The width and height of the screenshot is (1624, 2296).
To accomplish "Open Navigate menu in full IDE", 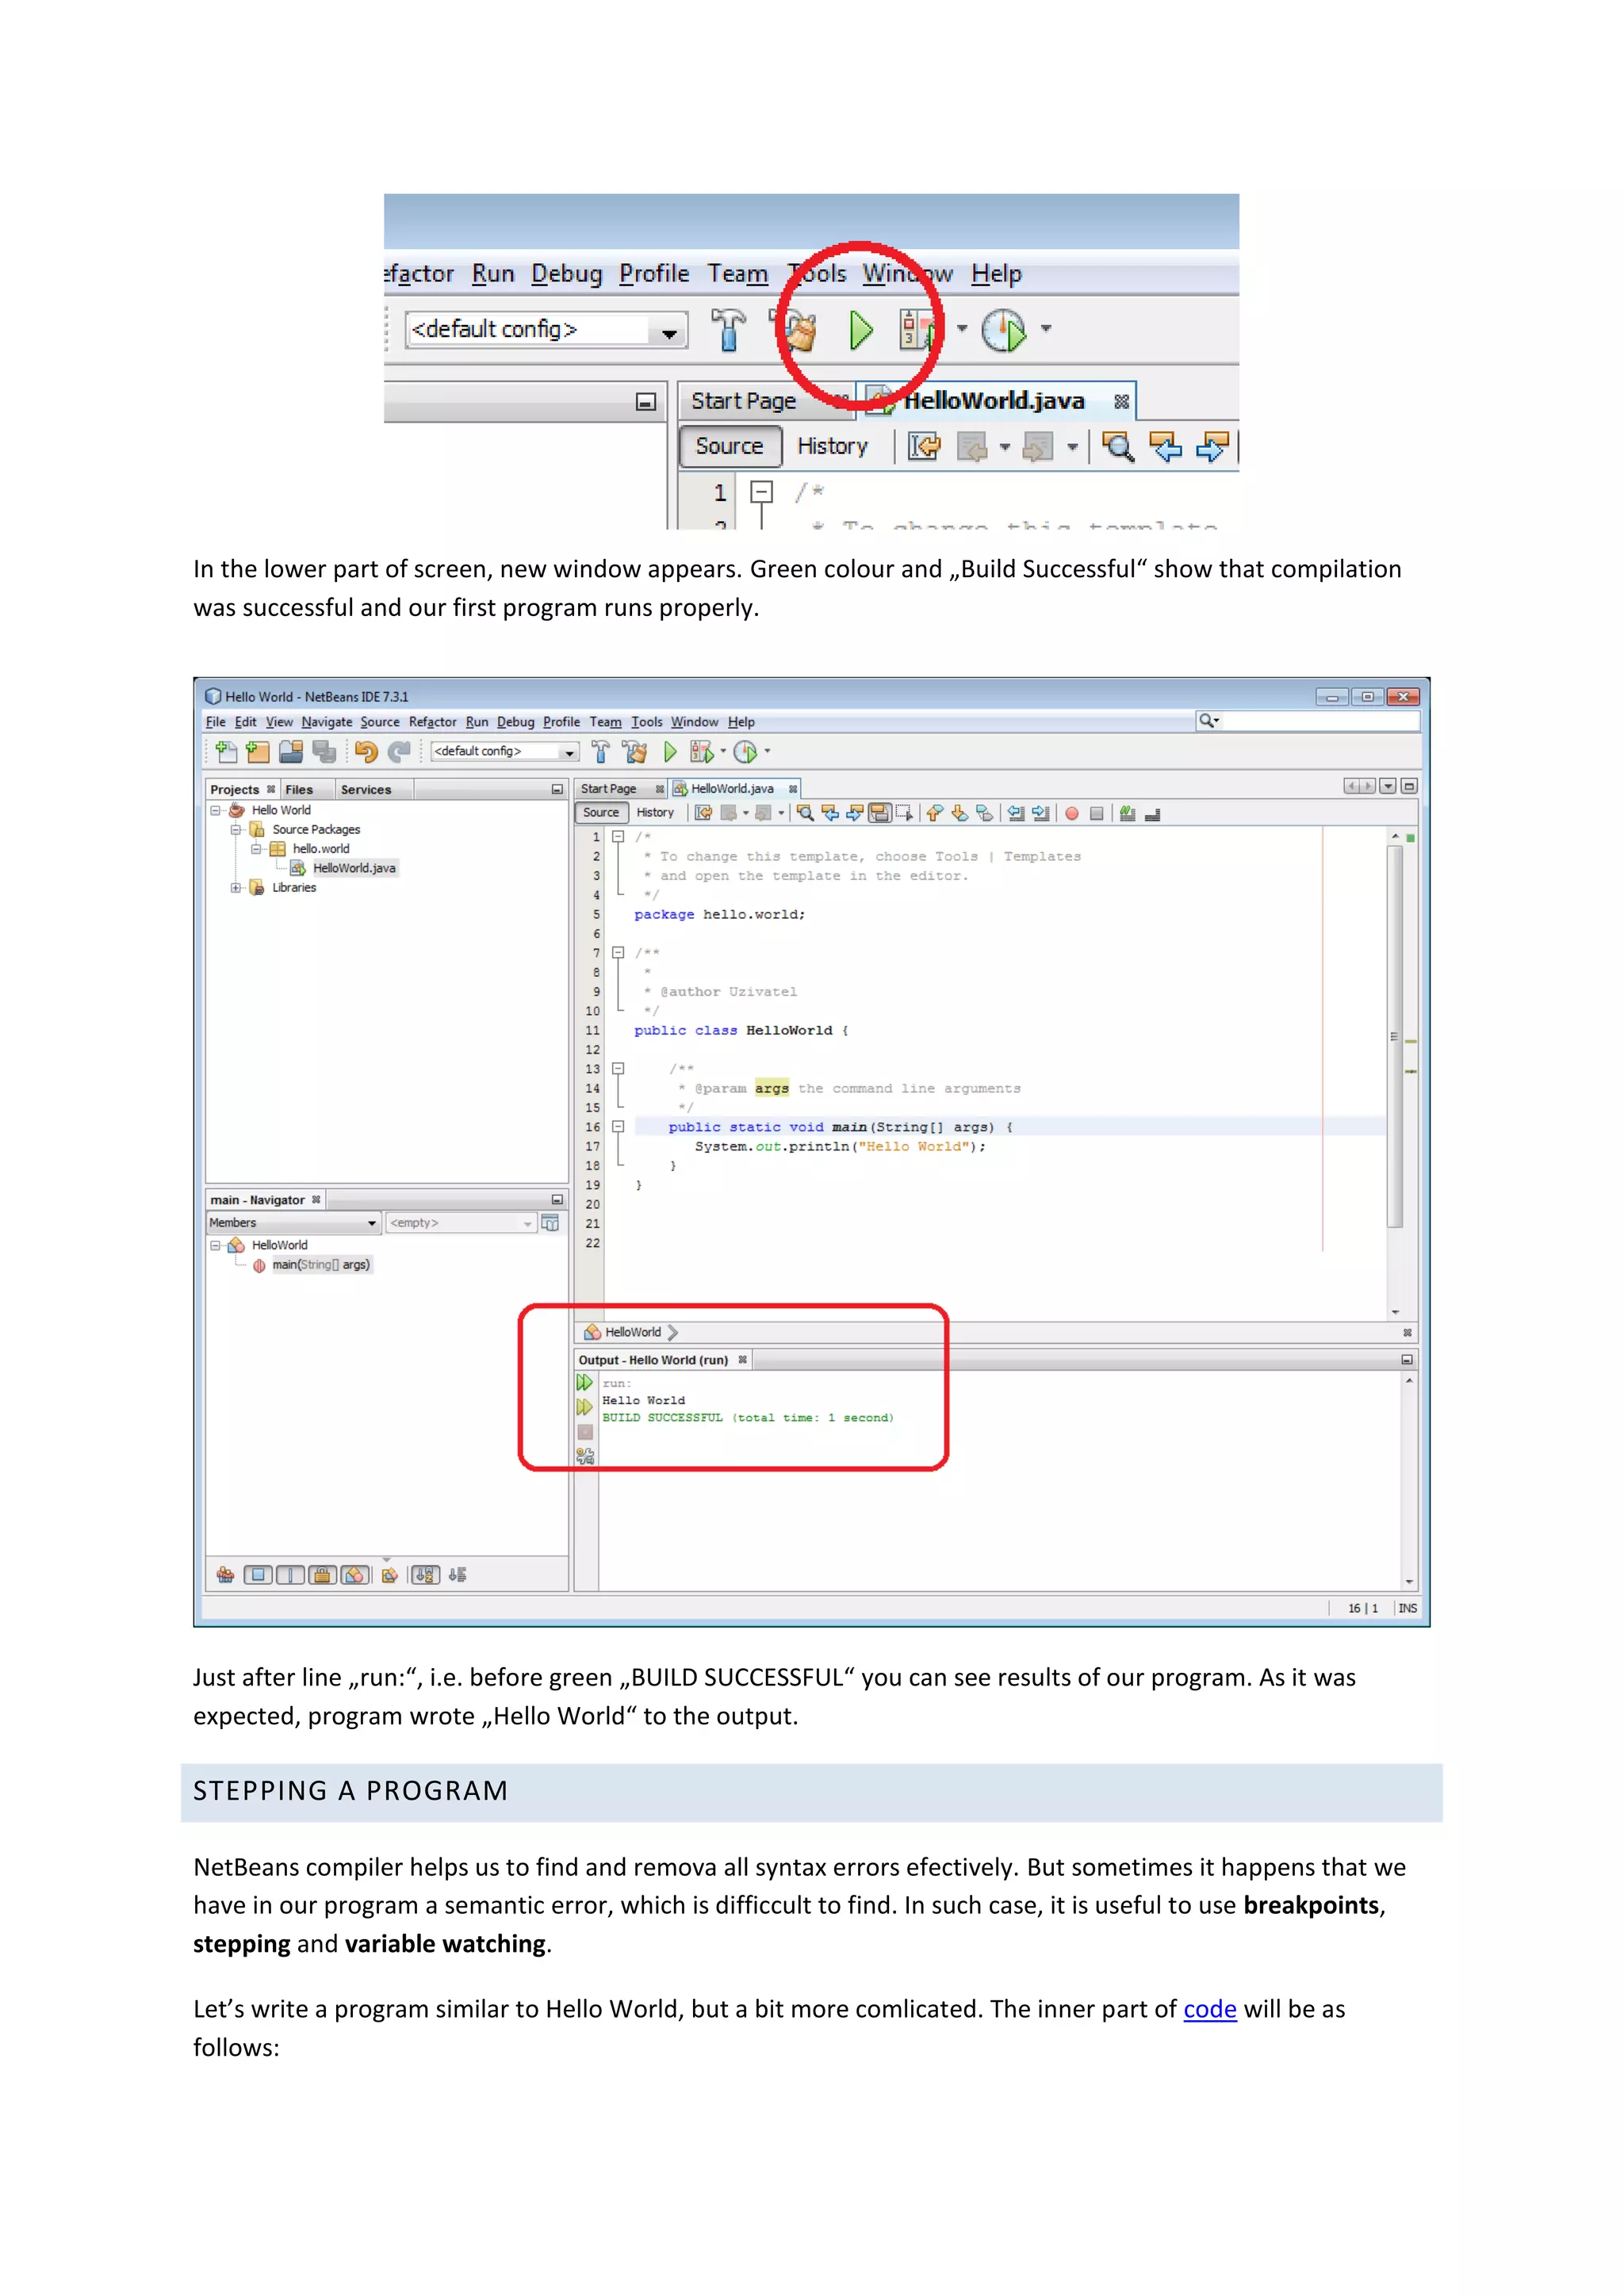I will pos(327,722).
